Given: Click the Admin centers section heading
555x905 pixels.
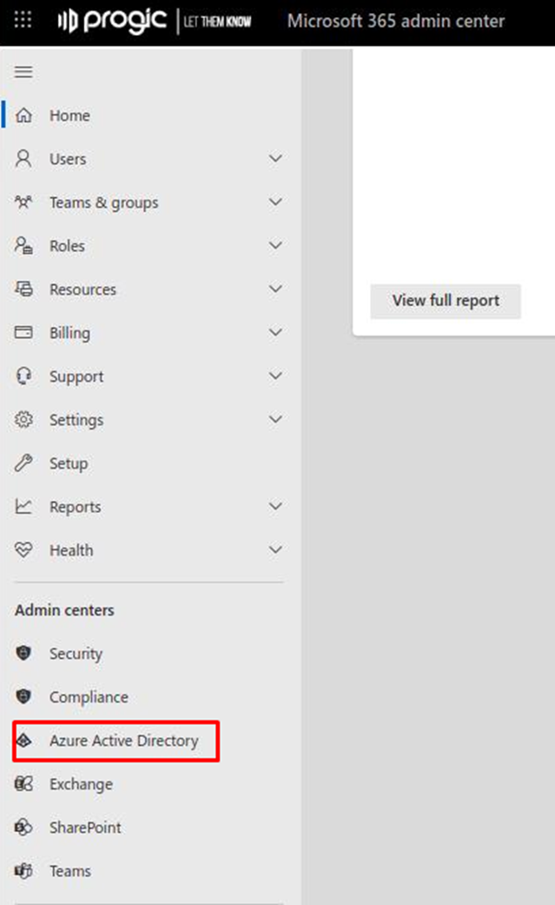Looking at the screenshot, I should pos(64,610).
